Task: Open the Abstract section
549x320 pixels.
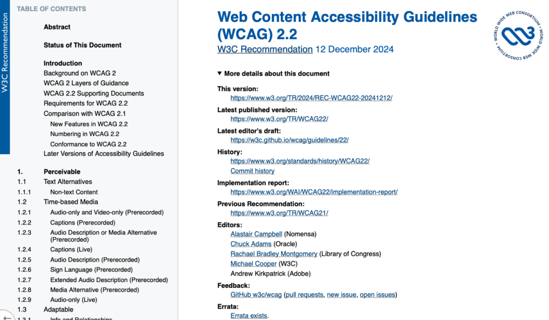Action: [57, 27]
